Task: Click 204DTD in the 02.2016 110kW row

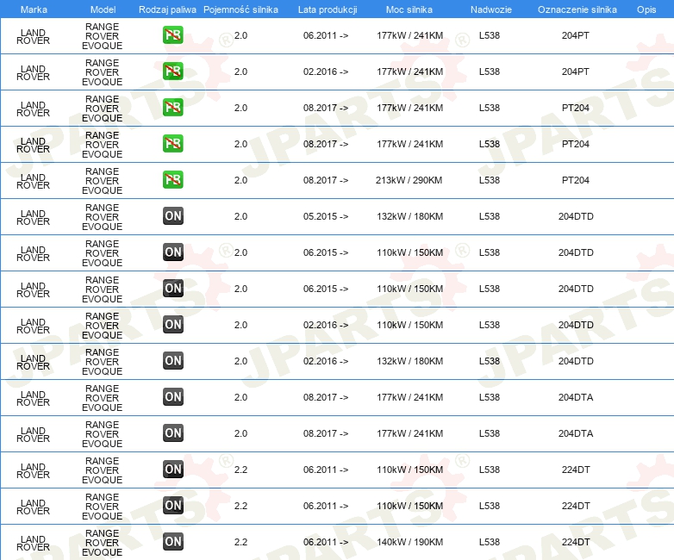Action: (576, 325)
